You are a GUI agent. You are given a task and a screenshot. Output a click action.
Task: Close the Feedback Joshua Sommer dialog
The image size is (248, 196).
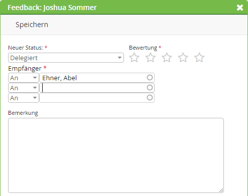[240, 8]
